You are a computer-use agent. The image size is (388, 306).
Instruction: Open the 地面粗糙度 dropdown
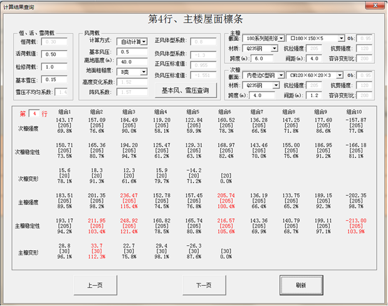tap(144, 71)
